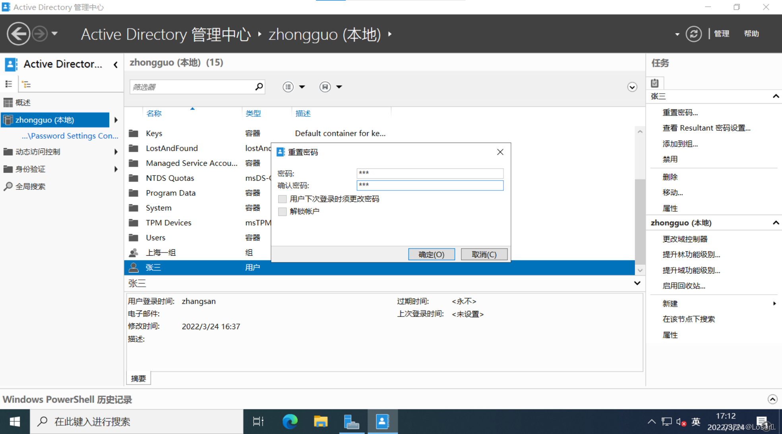Click 添加到组 task link
The image size is (782, 434).
680,144
